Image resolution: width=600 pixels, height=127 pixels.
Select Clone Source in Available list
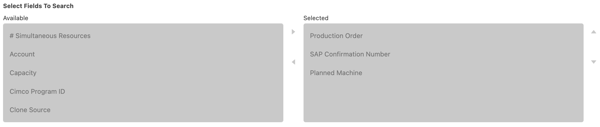click(x=30, y=110)
